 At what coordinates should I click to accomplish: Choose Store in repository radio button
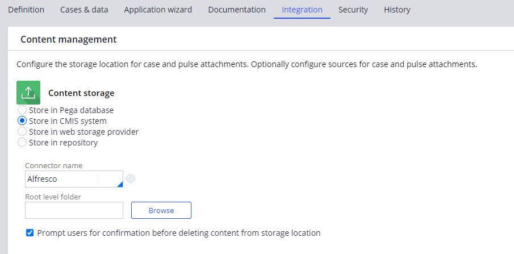coord(22,143)
